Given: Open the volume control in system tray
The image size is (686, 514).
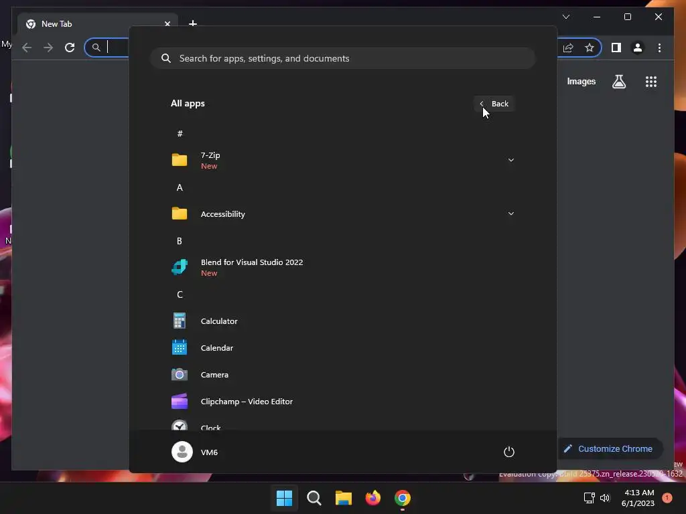Looking at the screenshot, I should [x=605, y=498].
